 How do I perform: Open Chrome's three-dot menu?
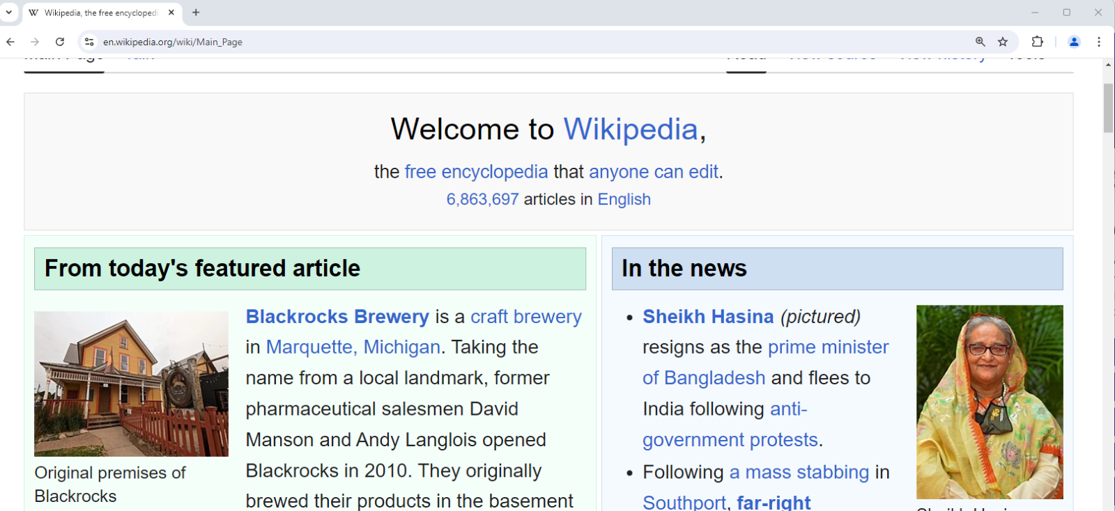pyautogui.click(x=1099, y=42)
